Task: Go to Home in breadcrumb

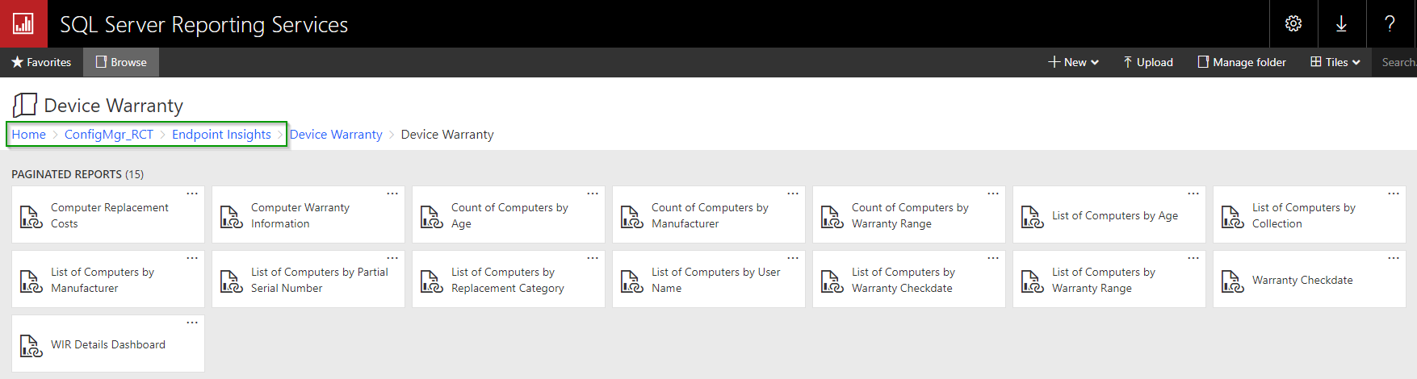Action: point(28,135)
